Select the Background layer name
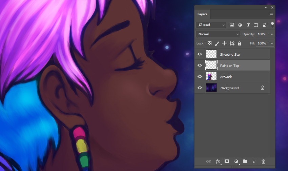The height and width of the screenshot is (171, 288). point(230,88)
